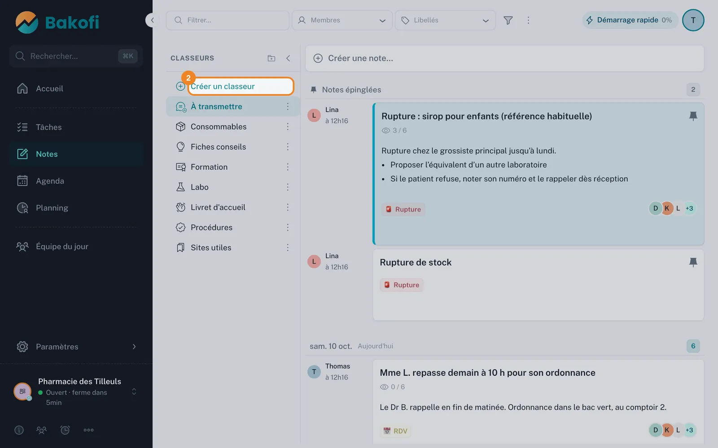Unpin the sirop pour enfants note
The image size is (718, 448).
point(693,116)
